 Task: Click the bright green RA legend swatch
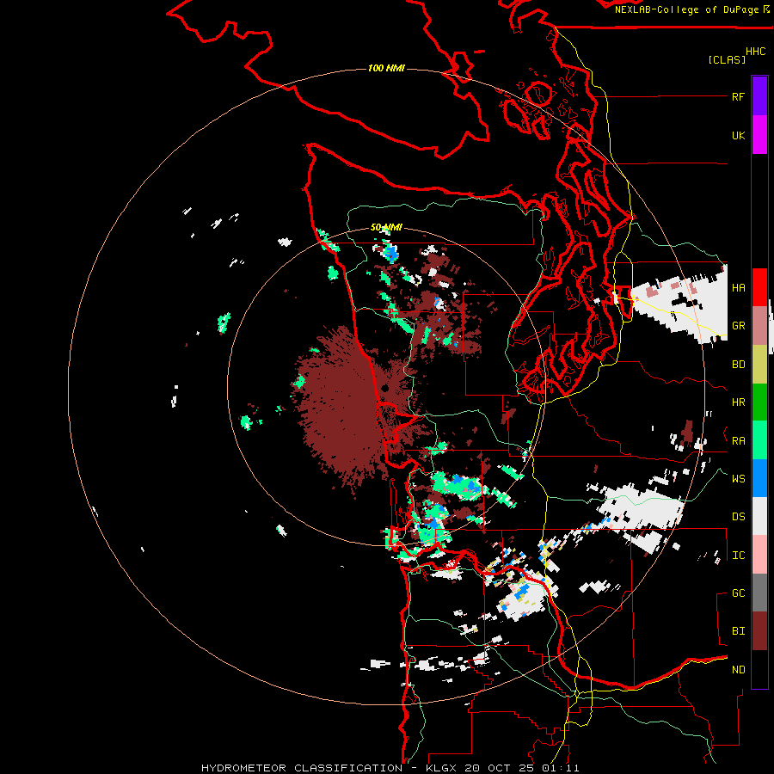pyautogui.click(x=759, y=439)
